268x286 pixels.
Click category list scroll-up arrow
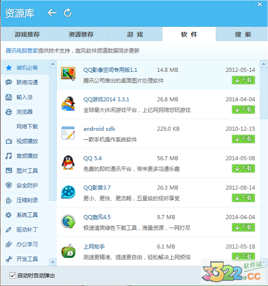pyautogui.click(x=52, y=64)
